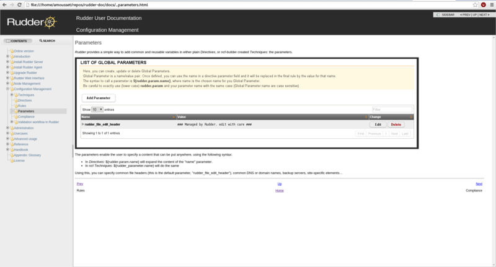
Task: Open Install Rudder Agent chapter
Action: [x=28, y=68]
